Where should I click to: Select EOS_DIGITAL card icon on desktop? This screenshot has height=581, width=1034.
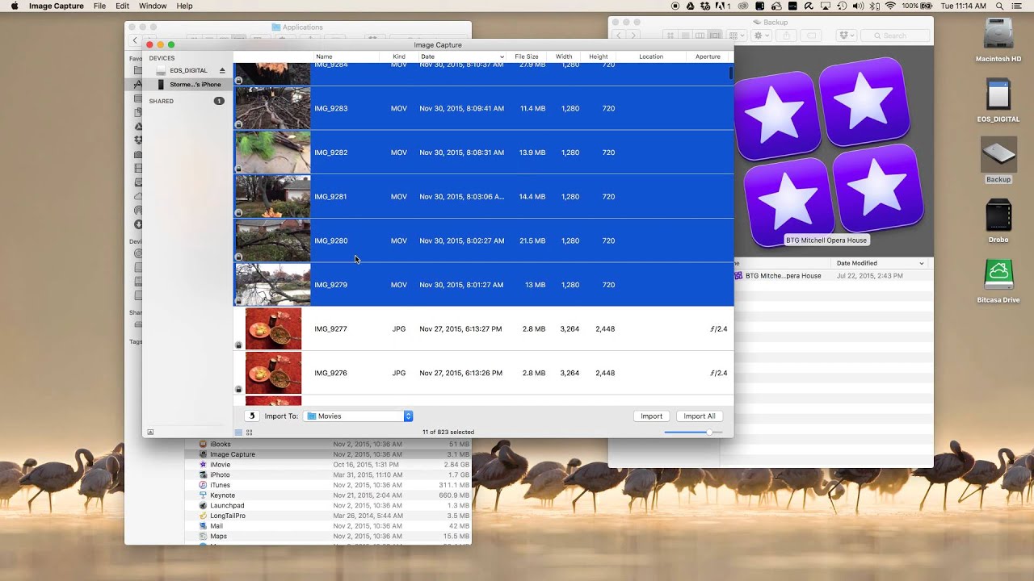tap(998, 95)
